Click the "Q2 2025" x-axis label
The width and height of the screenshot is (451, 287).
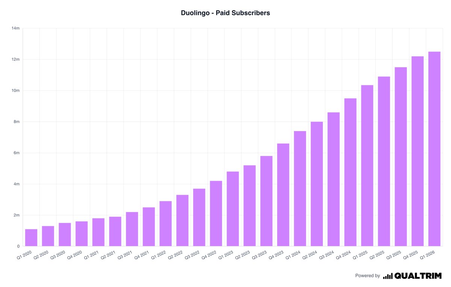pos(377,255)
